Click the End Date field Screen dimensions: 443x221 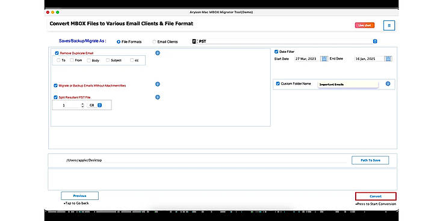click(x=369, y=59)
